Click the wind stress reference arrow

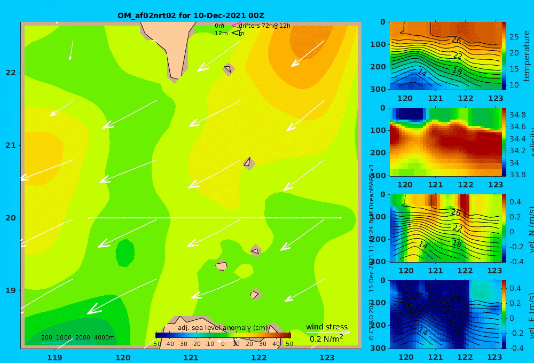[328, 332]
